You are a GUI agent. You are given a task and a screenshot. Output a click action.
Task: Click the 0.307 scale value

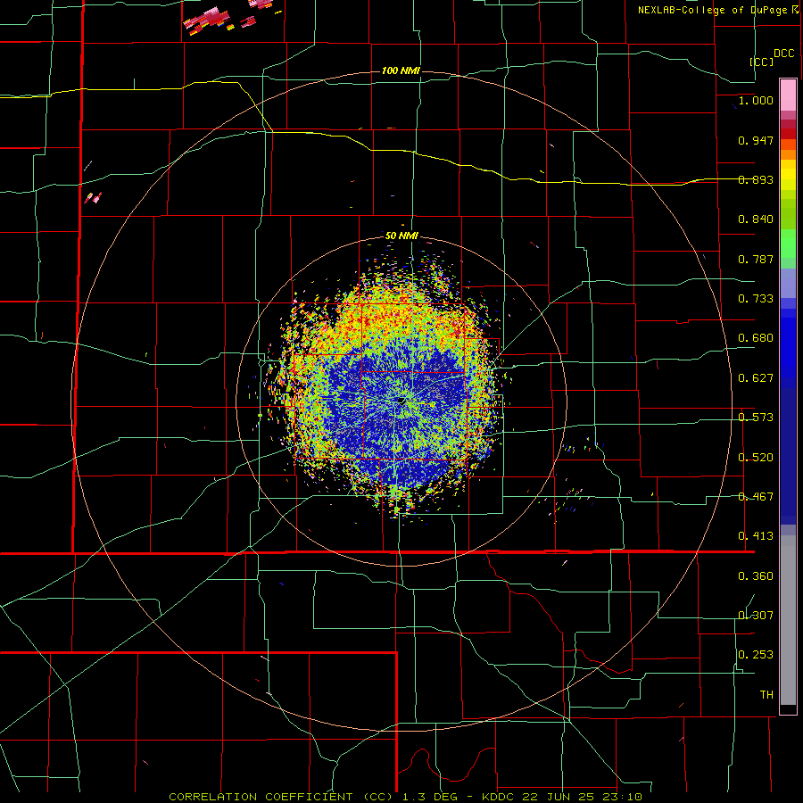[x=756, y=616]
